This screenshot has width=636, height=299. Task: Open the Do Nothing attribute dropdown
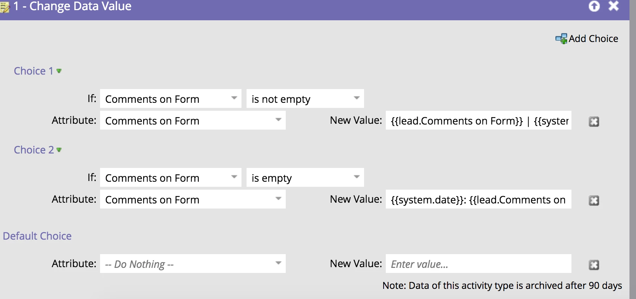click(x=193, y=264)
